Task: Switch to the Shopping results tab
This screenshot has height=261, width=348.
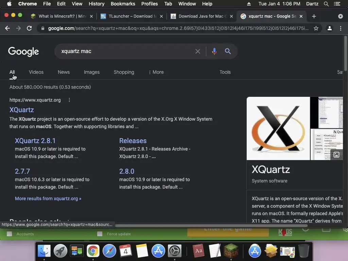Action: [124, 72]
